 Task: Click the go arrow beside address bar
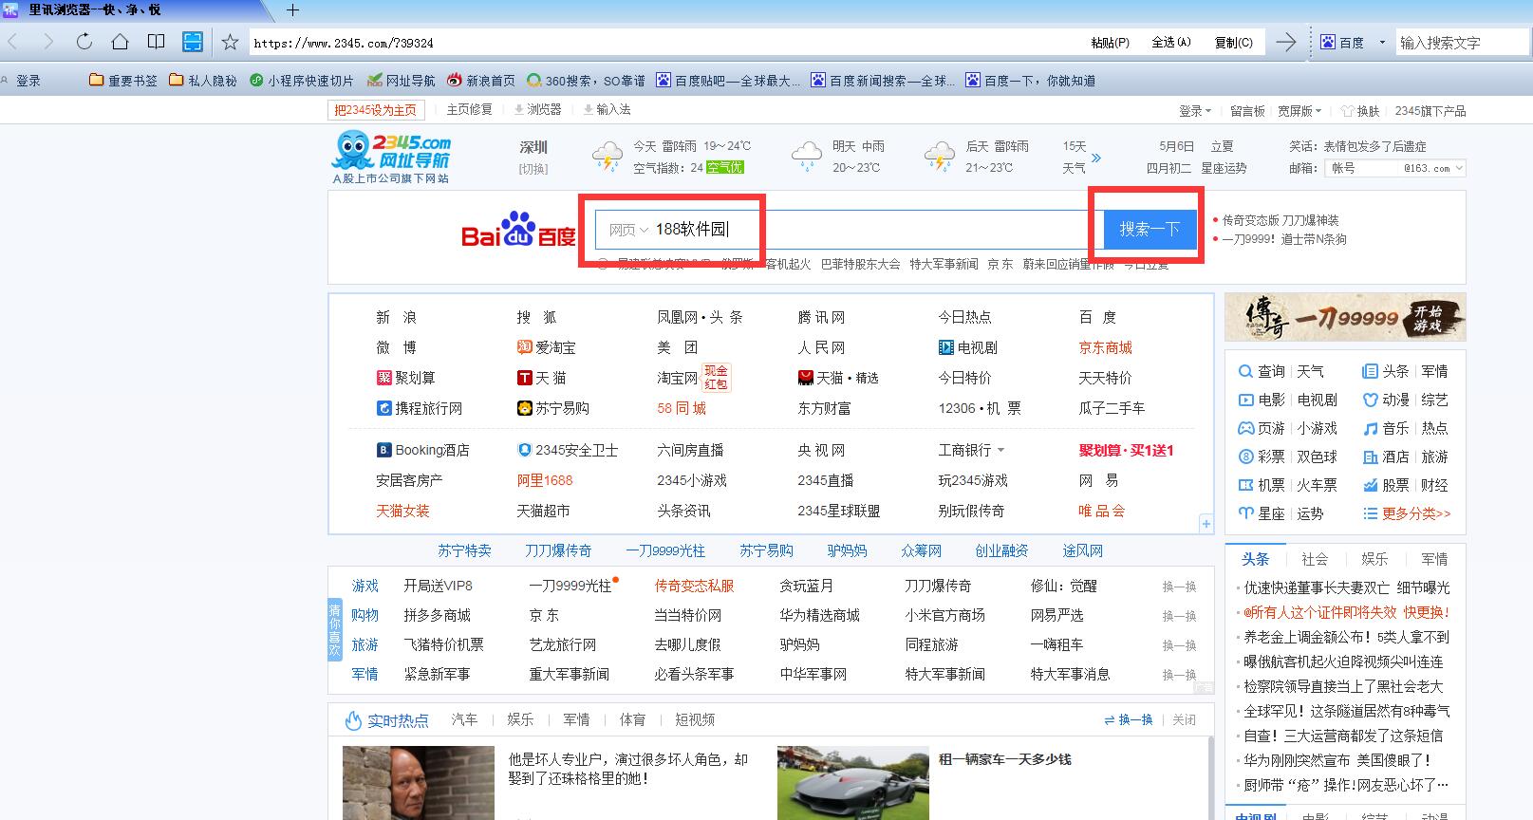click(x=1285, y=42)
